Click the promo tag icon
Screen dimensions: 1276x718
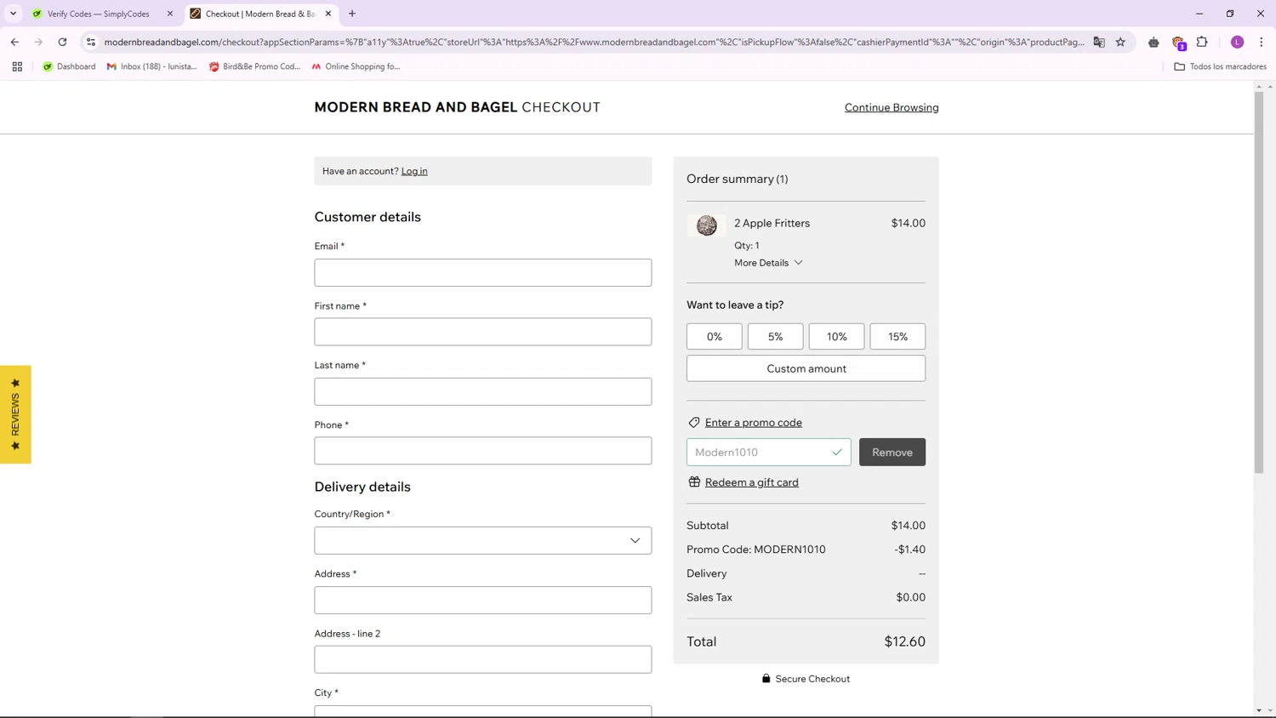tap(694, 422)
